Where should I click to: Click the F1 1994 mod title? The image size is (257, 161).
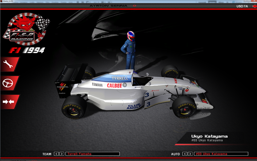pyautogui.click(x=27, y=50)
